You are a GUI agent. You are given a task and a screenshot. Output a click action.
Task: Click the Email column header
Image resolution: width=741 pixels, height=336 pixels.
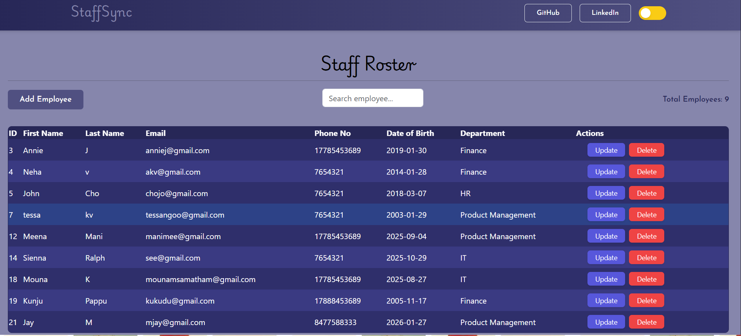point(155,133)
